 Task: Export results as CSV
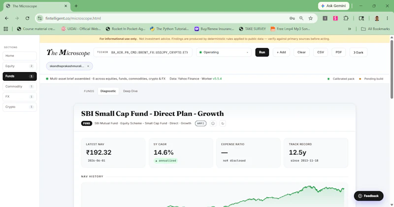pyautogui.click(x=321, y=52)
